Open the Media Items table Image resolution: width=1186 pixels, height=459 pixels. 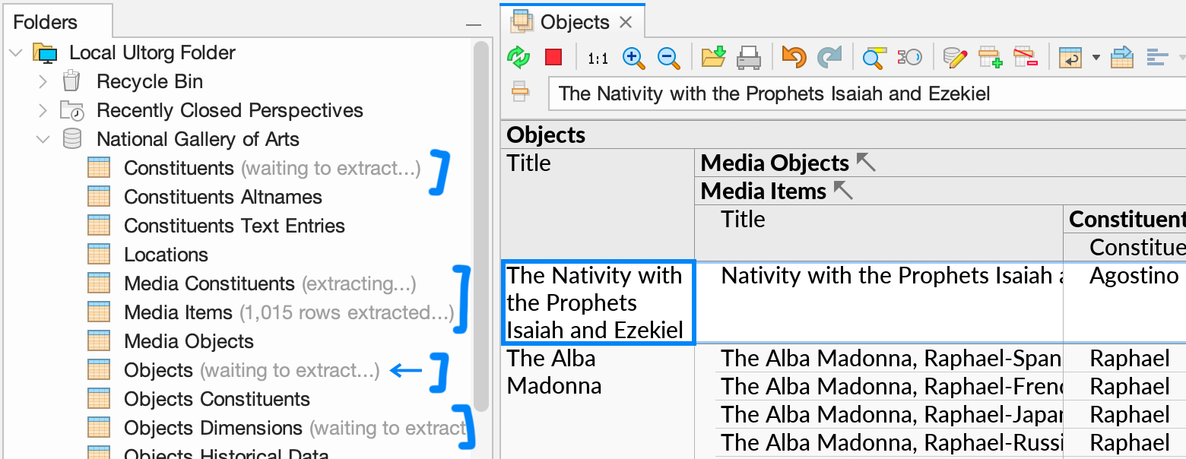pyautogui.click(x=177, y=312)
